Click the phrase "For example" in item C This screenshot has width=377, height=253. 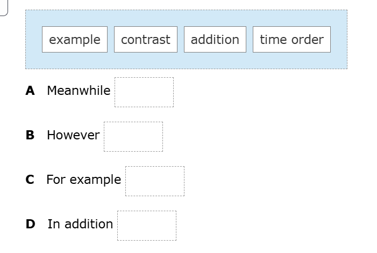pyautogui.click(x=83, y=180)
